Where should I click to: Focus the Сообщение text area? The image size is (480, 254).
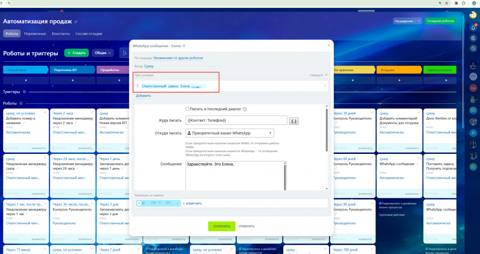(x=234, y=176)
